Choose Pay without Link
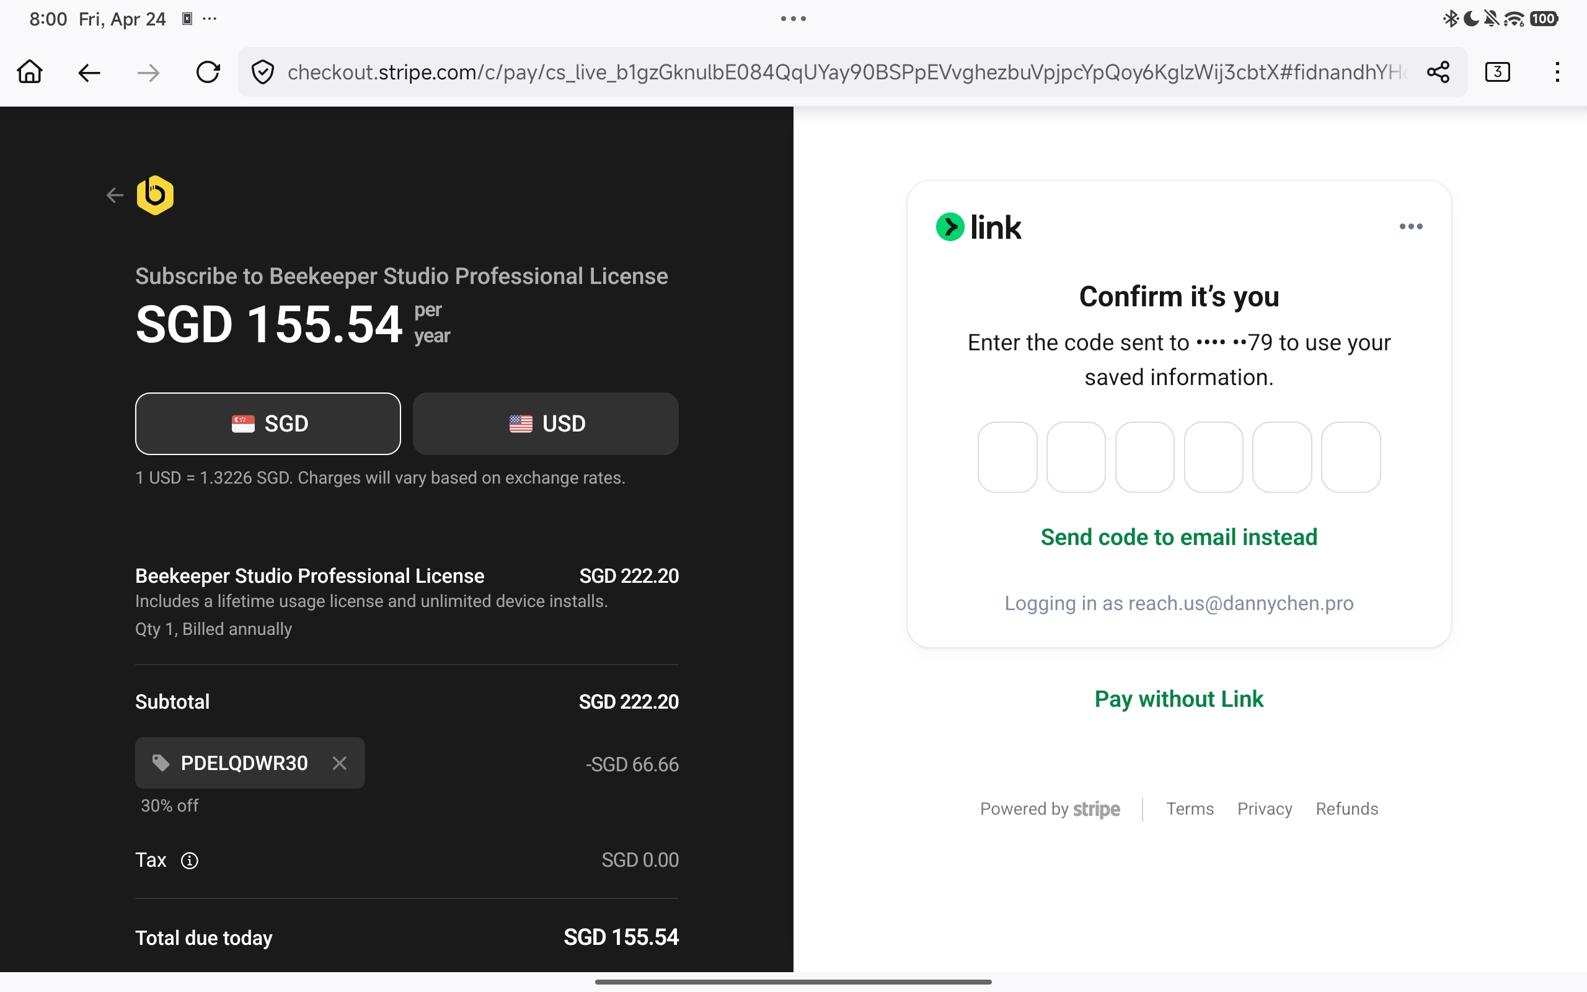Screen dimensions: 1587x992 point(1178,699)
